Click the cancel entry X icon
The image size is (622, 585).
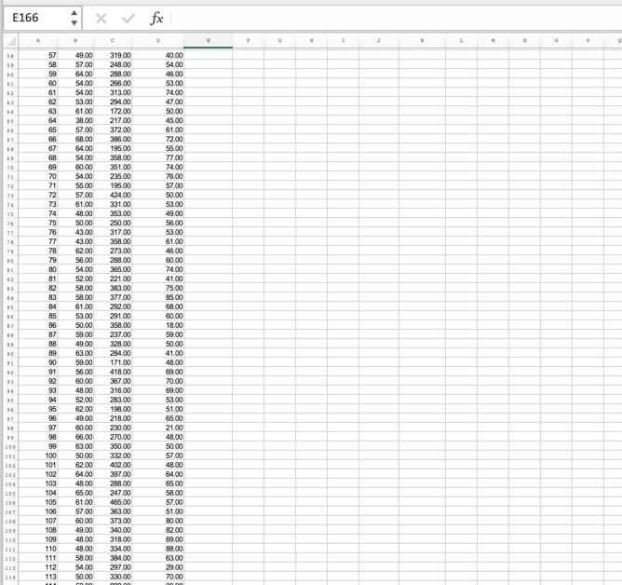point(101,19)
